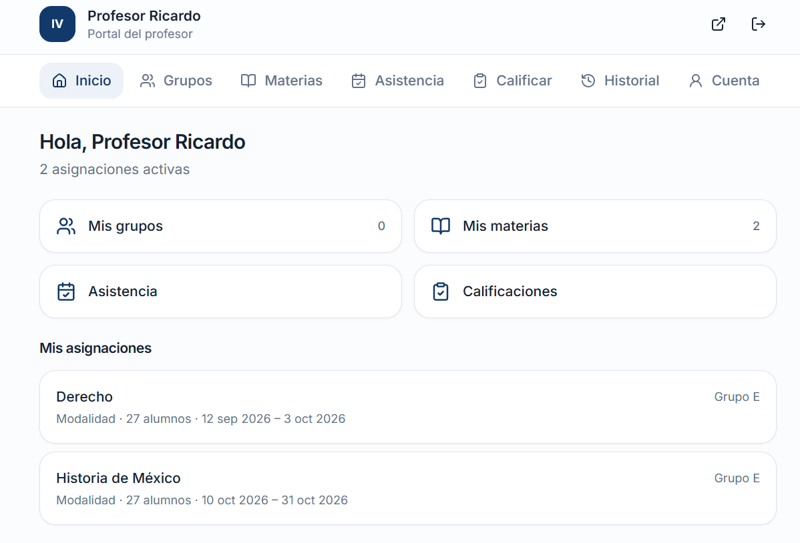Click the Profesor Ricardo header name
This screenshot has height=543, width=800.
pos(144,16)
